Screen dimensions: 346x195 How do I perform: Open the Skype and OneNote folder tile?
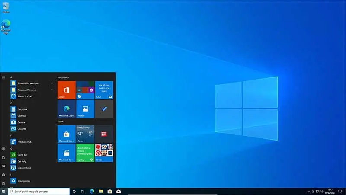click(85, 90)
